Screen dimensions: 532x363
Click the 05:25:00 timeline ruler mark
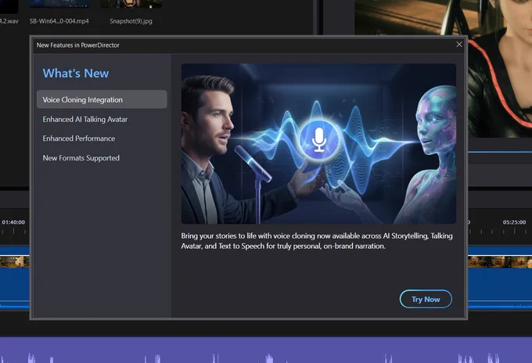tap(514, 222)
